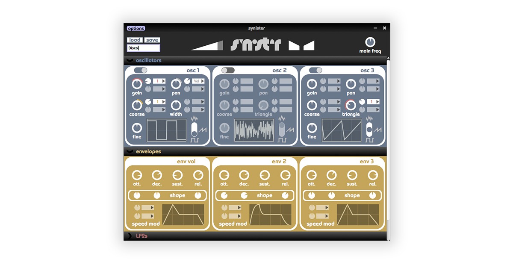Toggle the osc 3 power switch
Screen dimensions: 513x268
(x=315, y=70)
